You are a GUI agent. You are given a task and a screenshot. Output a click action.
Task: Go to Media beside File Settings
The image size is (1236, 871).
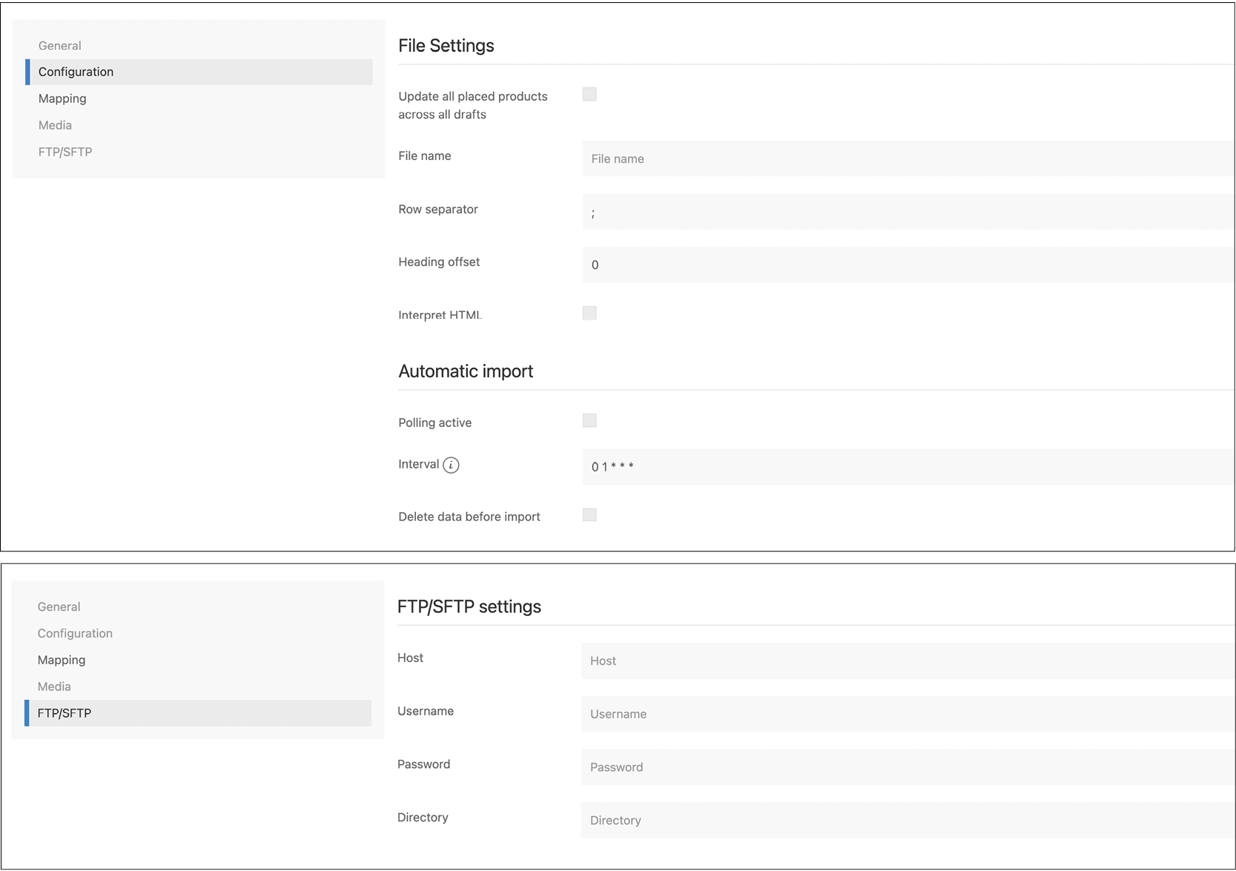click(55, 125)
